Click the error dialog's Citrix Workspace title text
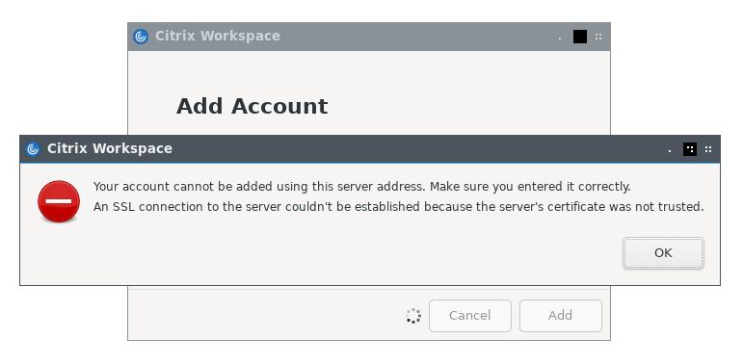Viewport: 743px width, 364px height. pos(110,148)
